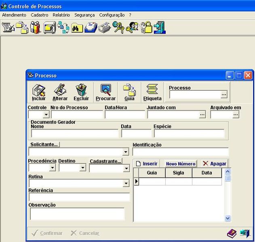The width and height of the screenshot is (255, 242).
Task: Click ellipsis button for Juntado com field
Action: pyautogui.click(x=202, y=115)
